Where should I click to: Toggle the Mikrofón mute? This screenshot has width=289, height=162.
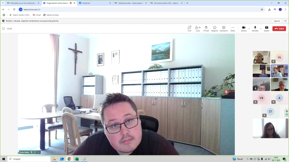255,29
